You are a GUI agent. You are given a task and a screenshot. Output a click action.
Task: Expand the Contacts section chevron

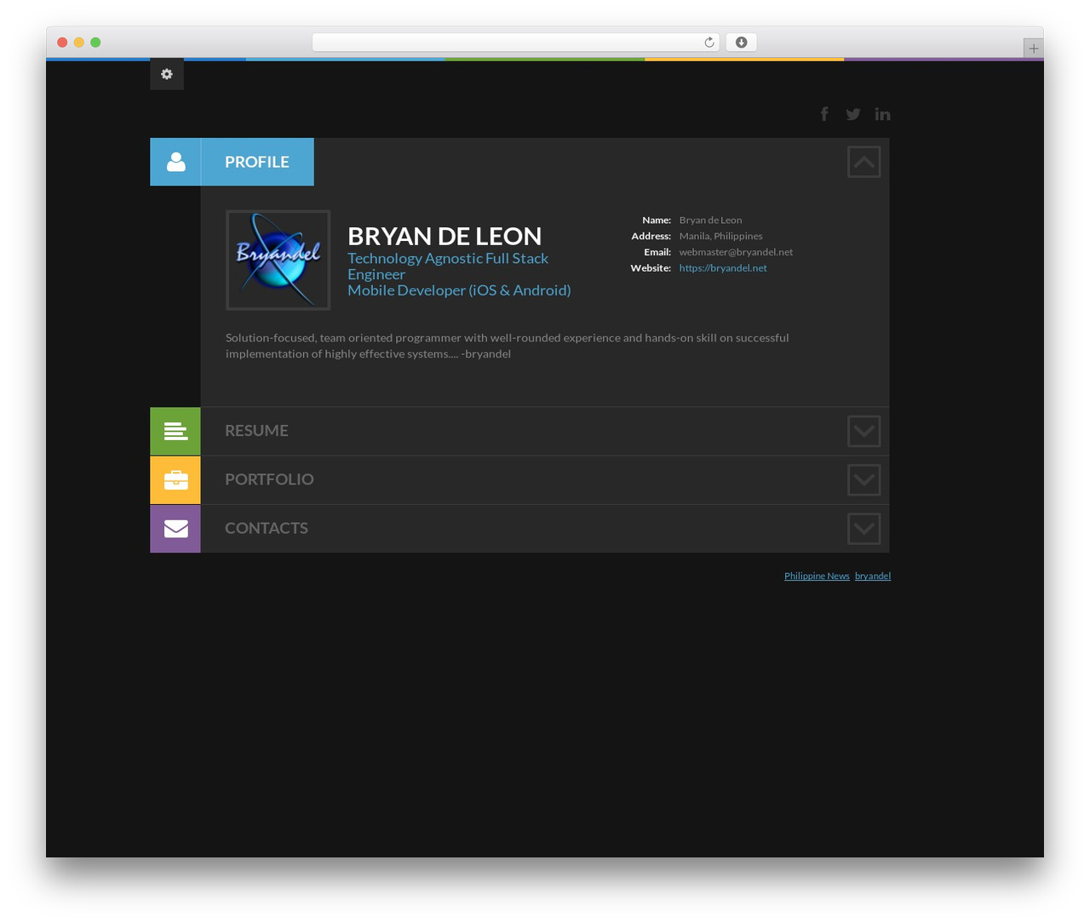pyautogui.click(x=863, y=529)
